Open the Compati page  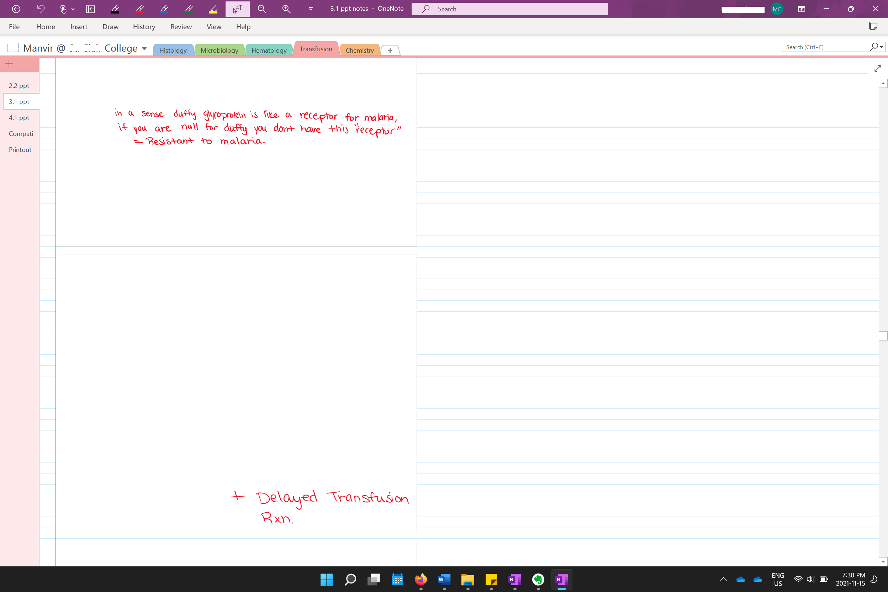tap(21, 134)
